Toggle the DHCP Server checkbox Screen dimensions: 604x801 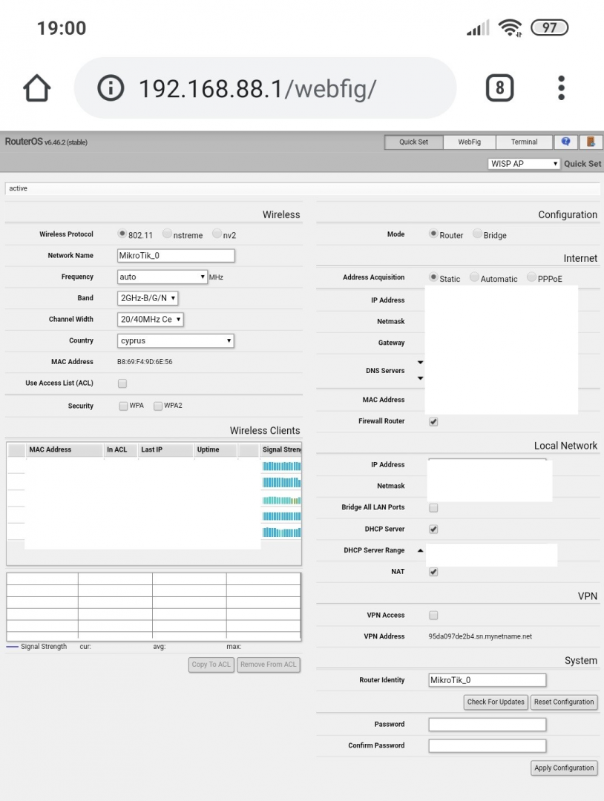[433, 530]
